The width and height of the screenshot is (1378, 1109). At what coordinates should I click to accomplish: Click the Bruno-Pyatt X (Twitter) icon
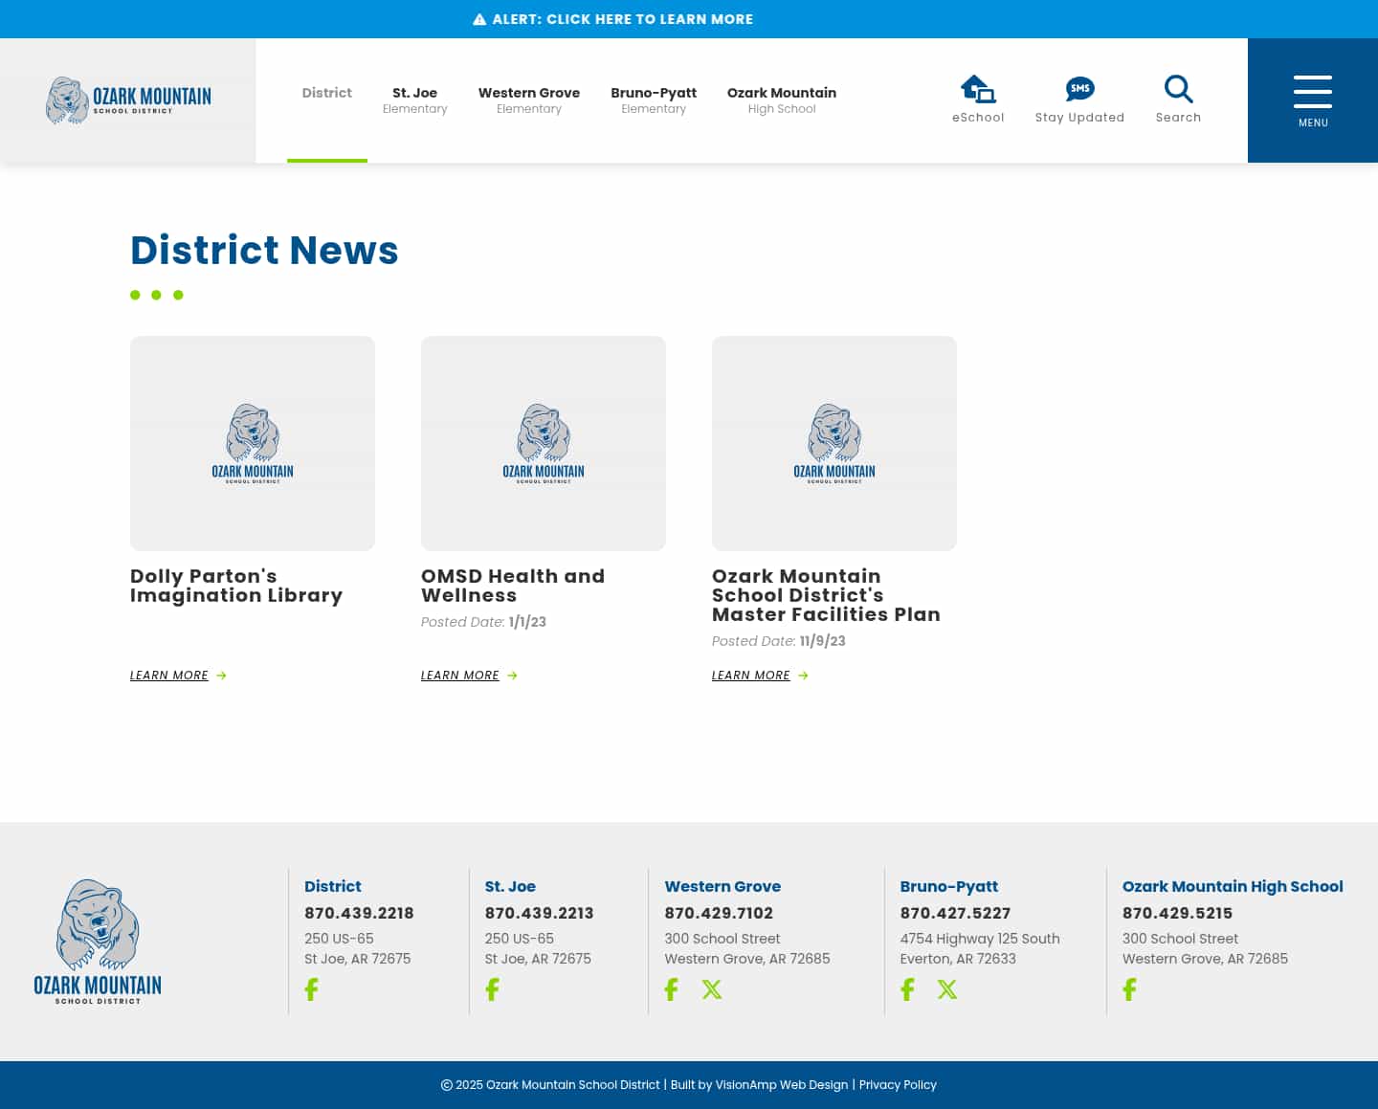947,988
